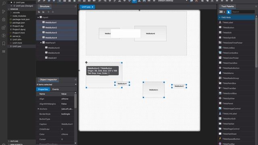This screenshot has width=258, height=145.
Task: Open the Source Control view
Action: coord(4,12)
